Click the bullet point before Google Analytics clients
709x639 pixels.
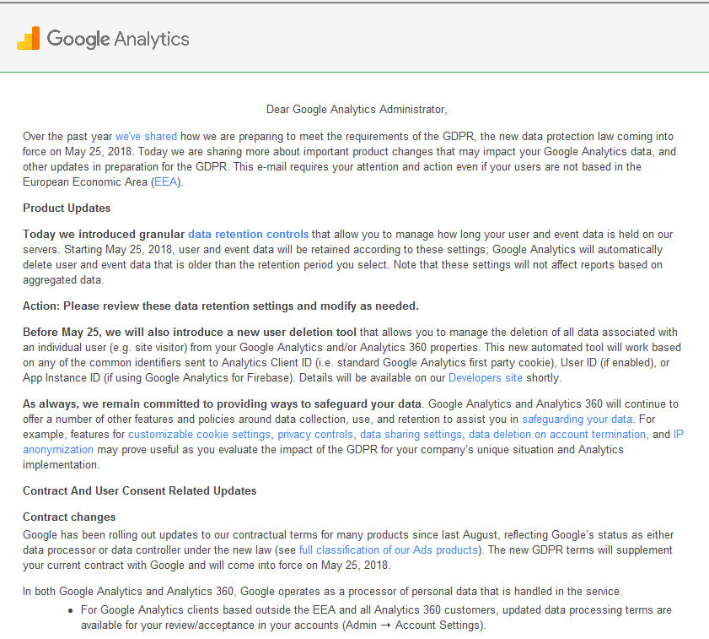tap(70, 610)
